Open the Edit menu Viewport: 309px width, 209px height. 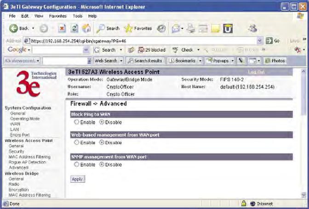click(x=25, y=16)
